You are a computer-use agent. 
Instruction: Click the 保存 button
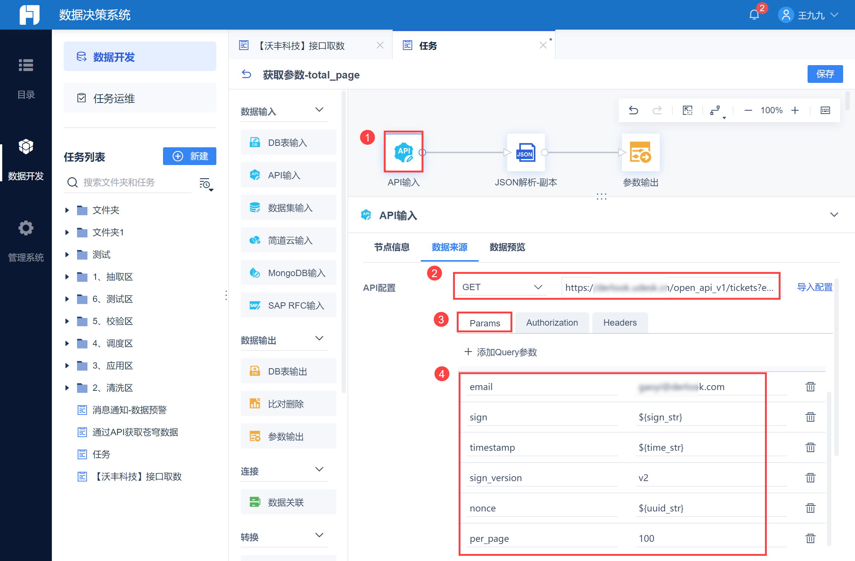pos(825,74)
